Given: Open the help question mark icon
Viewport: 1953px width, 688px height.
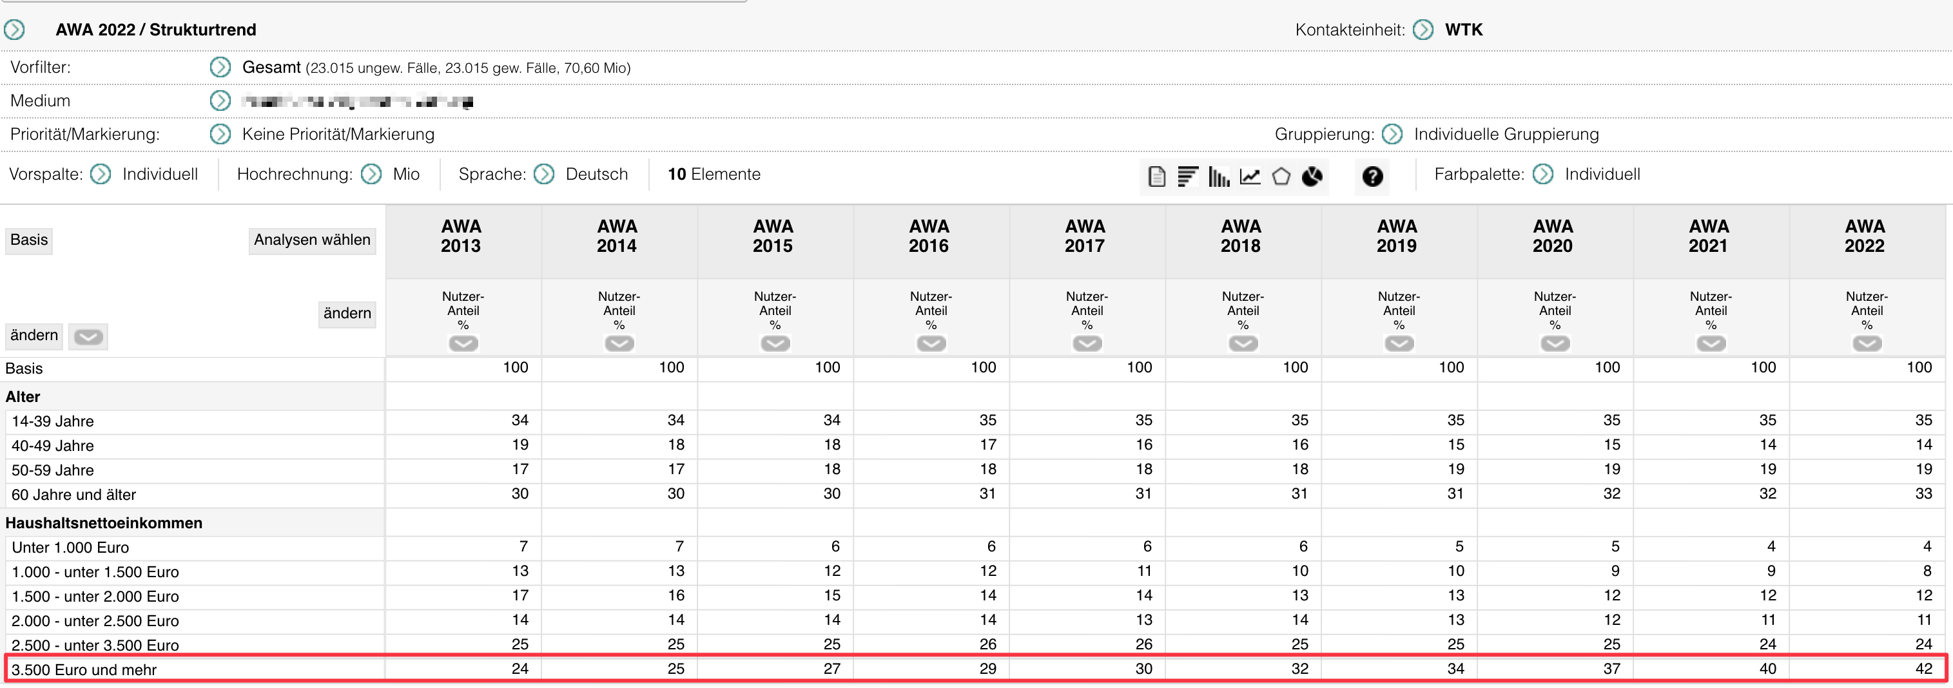Looking at the screenshot, I should coord(1372,177).
